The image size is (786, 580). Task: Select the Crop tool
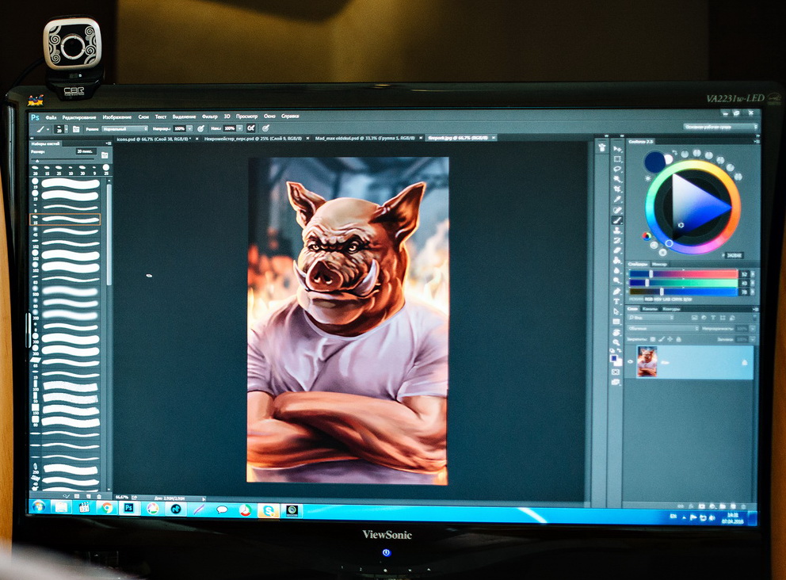[617, 189]
